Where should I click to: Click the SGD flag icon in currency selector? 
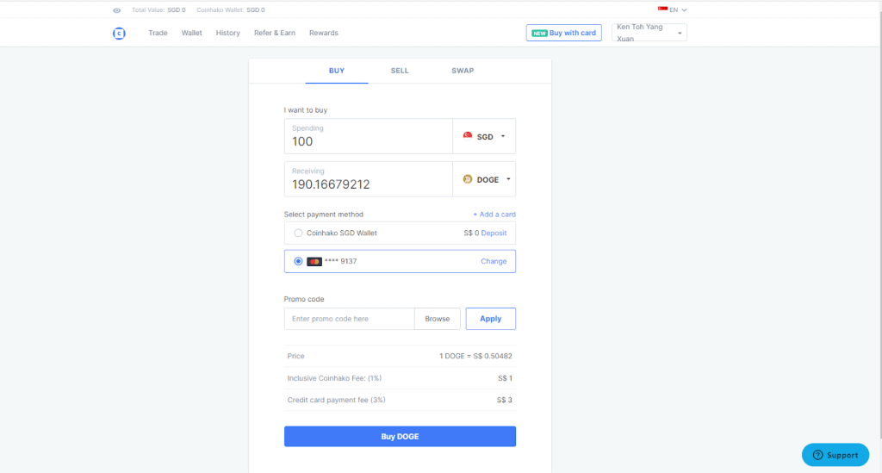coord(468,136)
